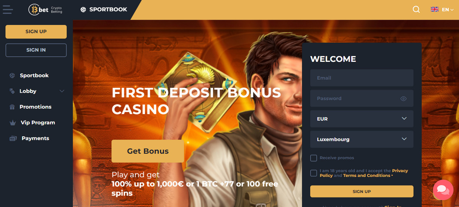Viewport: 459px width, 207px height.
Task: Click the Get Bonus button
Action: click(x=148, y=151)
